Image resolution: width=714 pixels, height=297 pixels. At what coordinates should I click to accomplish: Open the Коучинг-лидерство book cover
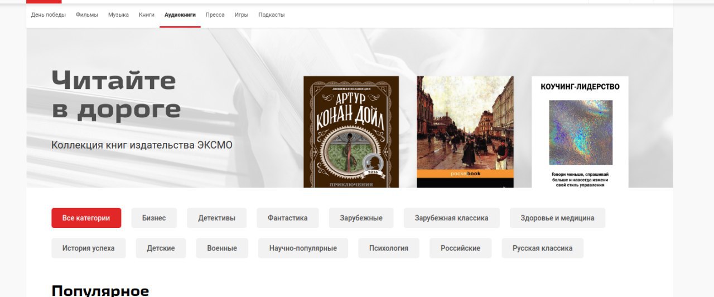580,132
